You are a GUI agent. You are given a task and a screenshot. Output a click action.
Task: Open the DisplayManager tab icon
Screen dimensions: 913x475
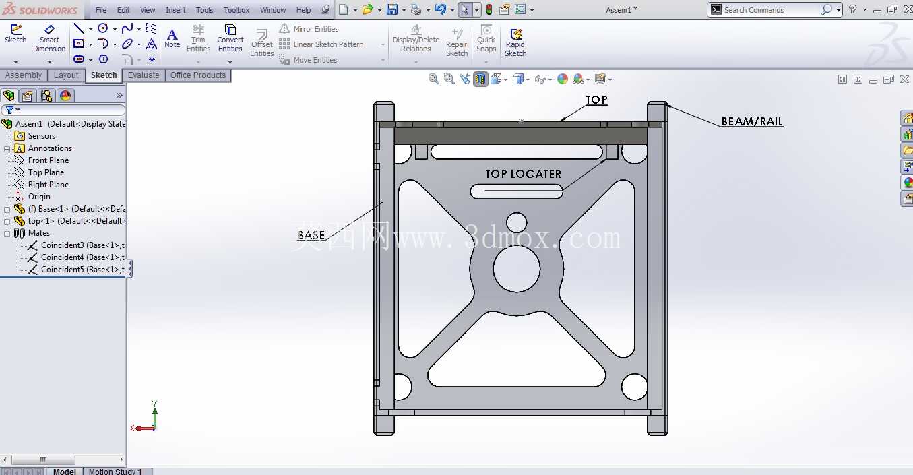[65, 96]
